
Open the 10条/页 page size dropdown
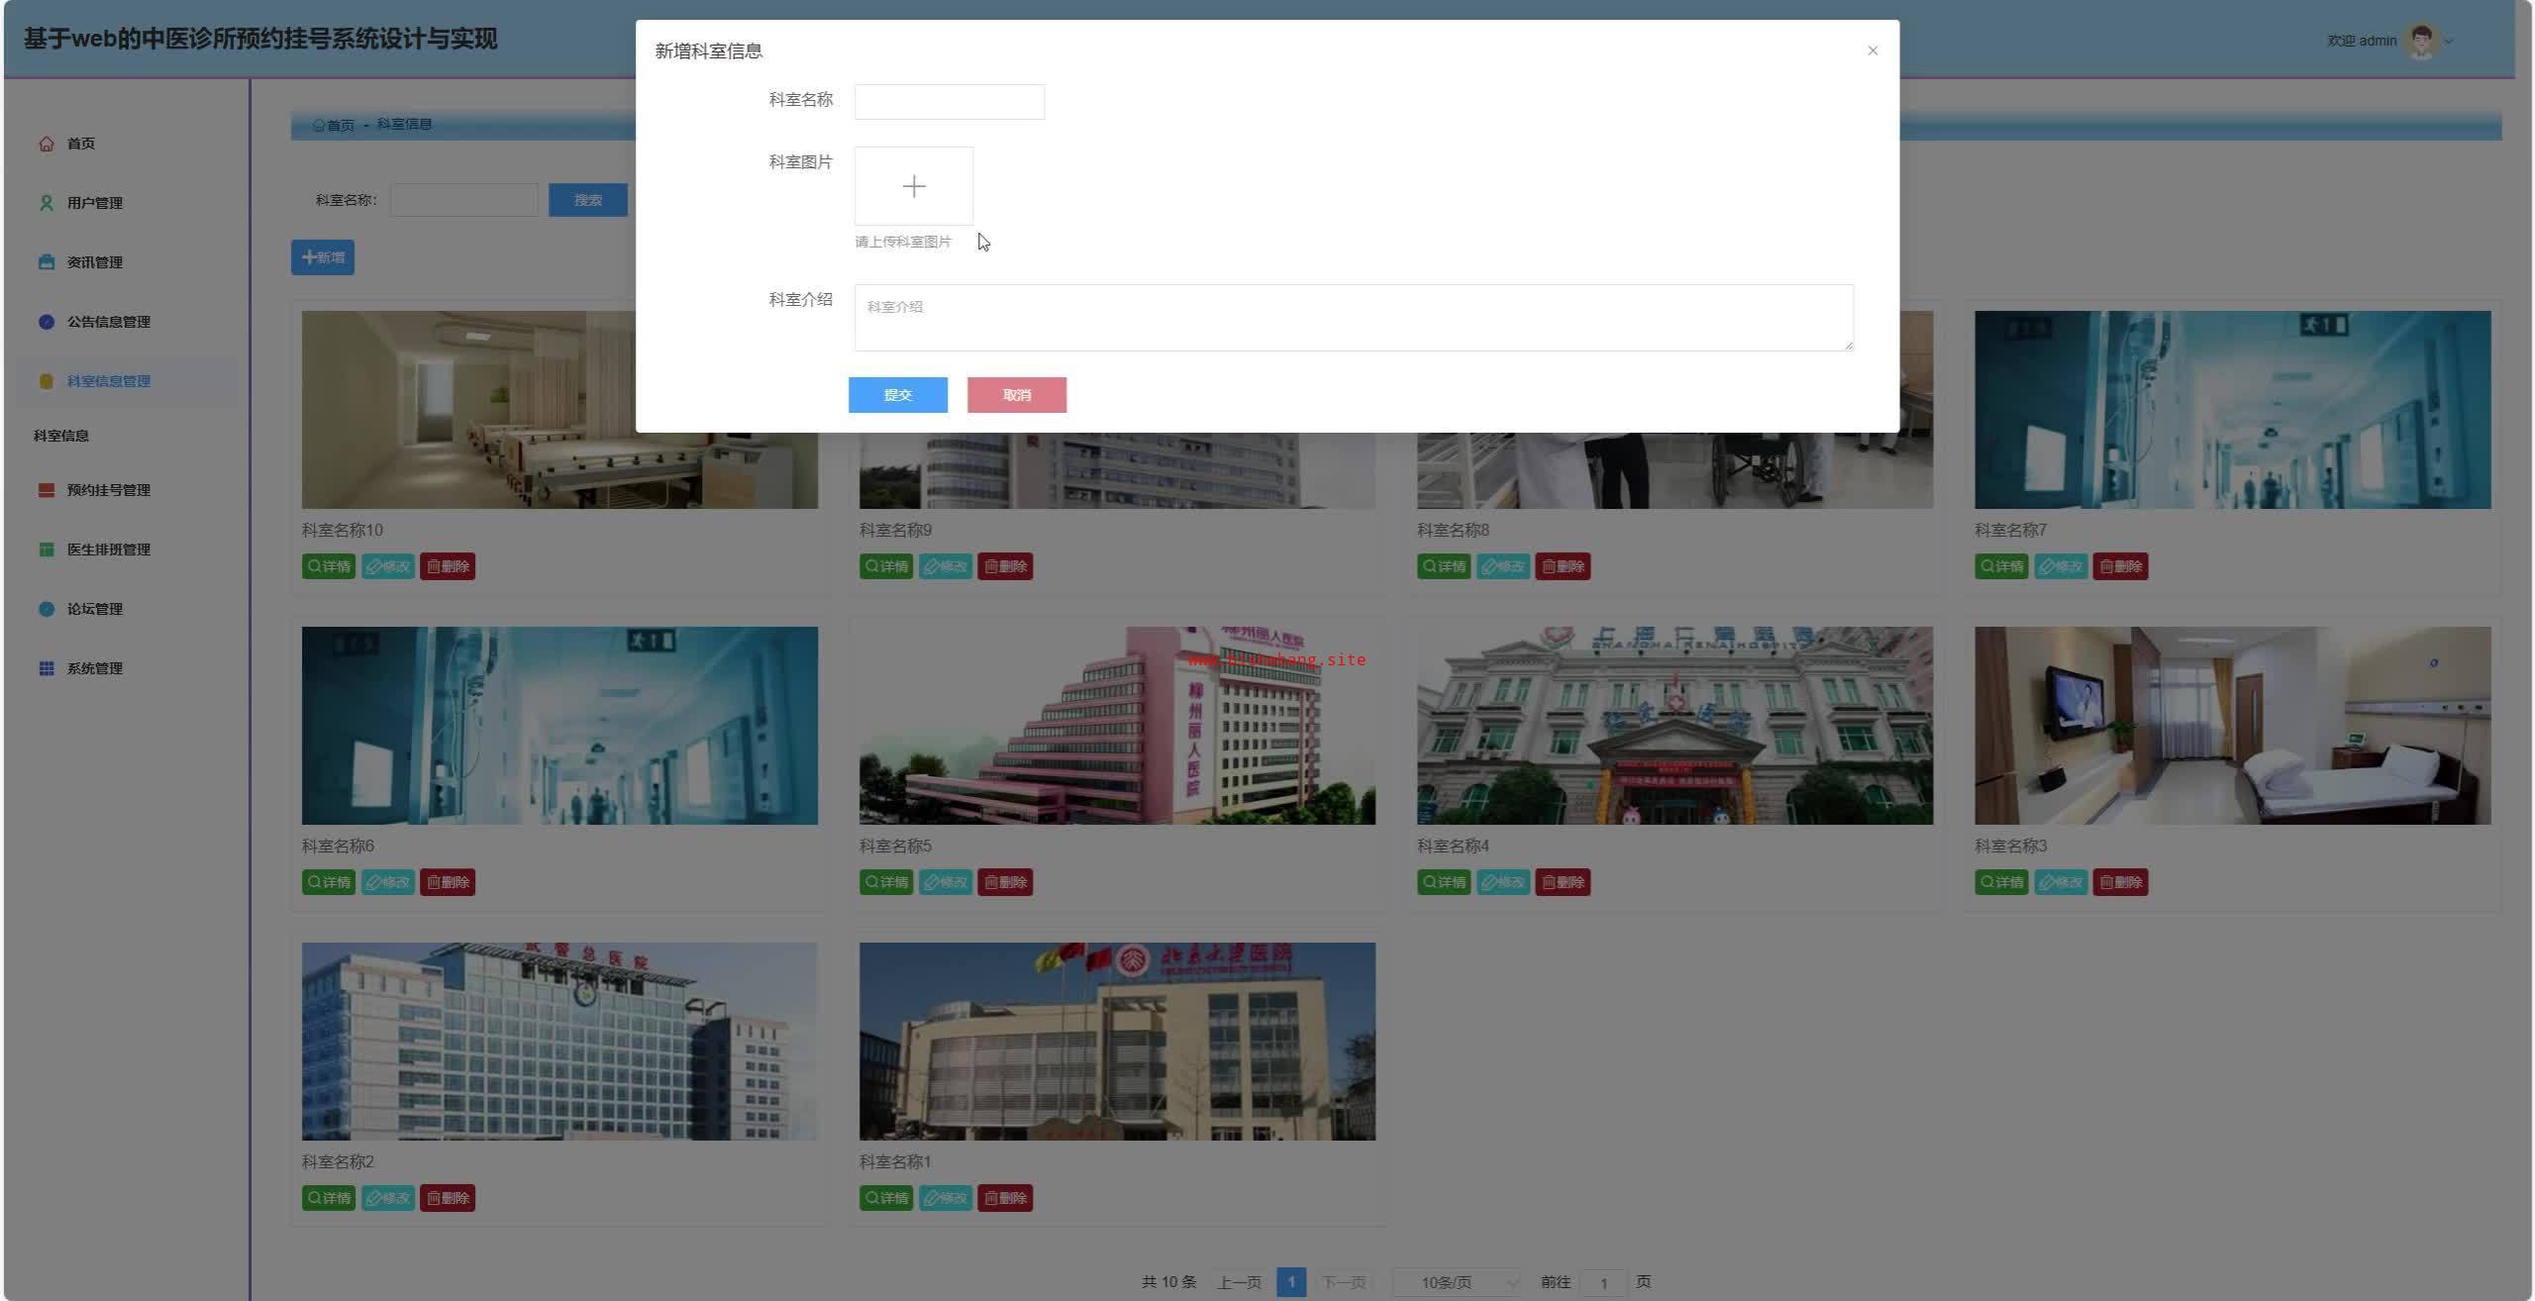pos(1457,1282)
